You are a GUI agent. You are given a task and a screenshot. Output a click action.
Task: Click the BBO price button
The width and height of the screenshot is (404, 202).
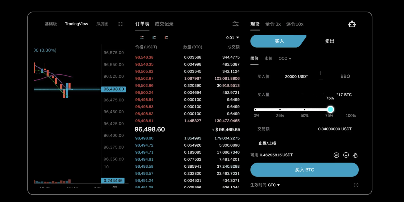click(345, 77)
